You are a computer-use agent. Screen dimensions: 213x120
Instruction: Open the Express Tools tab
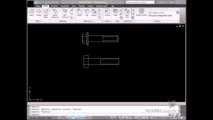point(101,6)
